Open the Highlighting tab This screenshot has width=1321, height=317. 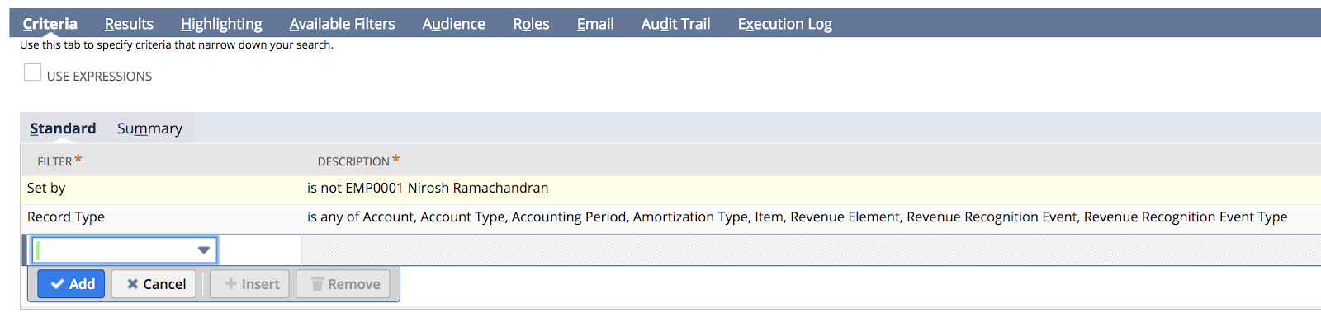(221, 24)
